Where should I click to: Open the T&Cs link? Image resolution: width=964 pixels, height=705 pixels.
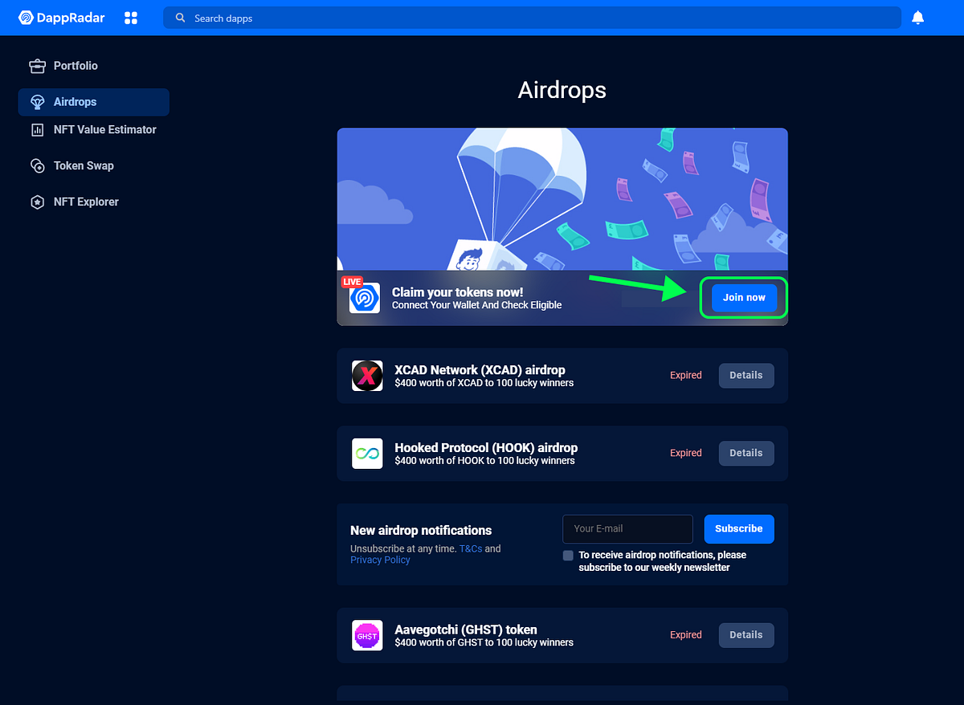[x=471, y=549]
